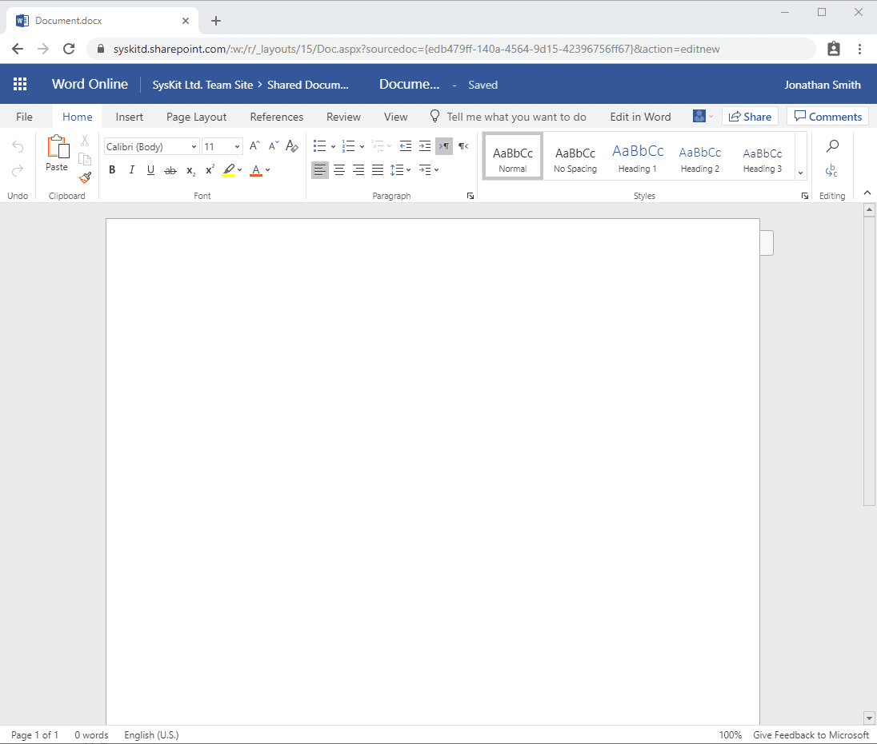Click Edit in Word
Viewport: 877px width, 744px height.
640,117
